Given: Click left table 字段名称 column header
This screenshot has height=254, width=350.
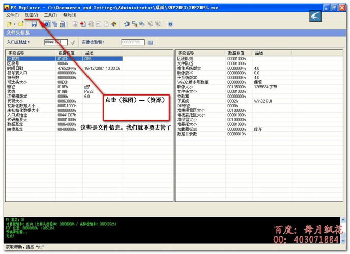Looking at the screenshot, I should (31, 53).
